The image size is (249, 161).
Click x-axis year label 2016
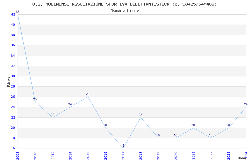[x=105, y=156]
